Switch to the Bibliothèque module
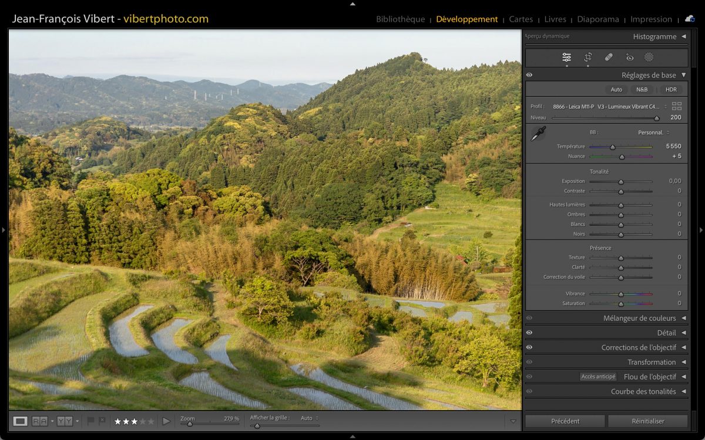 point(400,19)
